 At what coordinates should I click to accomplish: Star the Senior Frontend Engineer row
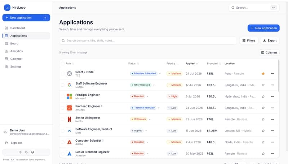[x=263, y=154]
